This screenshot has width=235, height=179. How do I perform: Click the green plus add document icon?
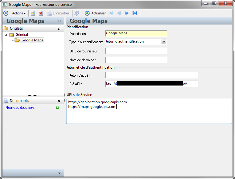pyautogui.click(x=57, y=107)
